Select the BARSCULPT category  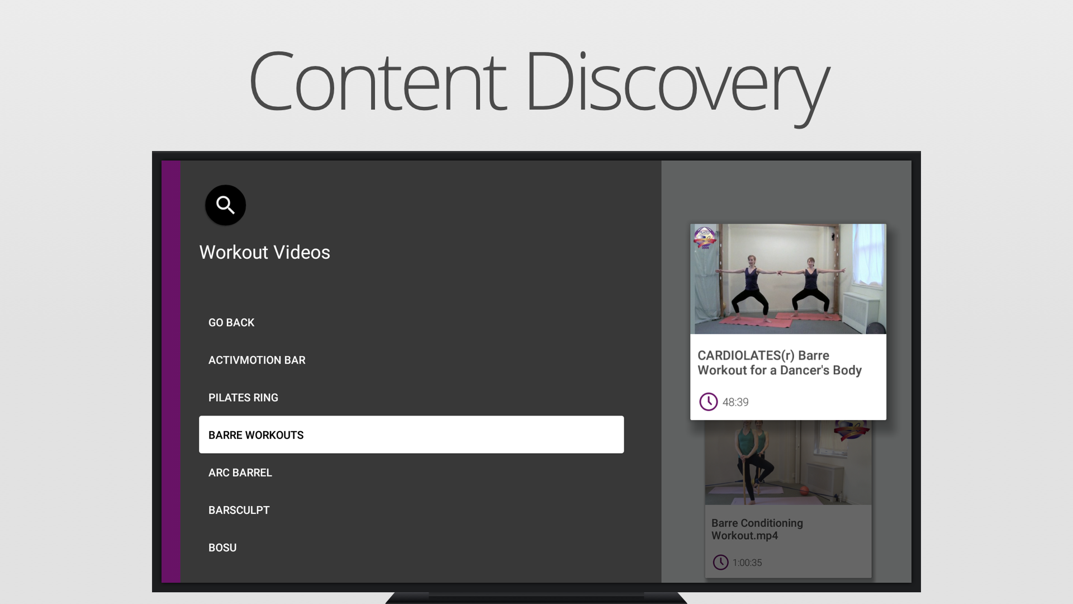(239, 510)
